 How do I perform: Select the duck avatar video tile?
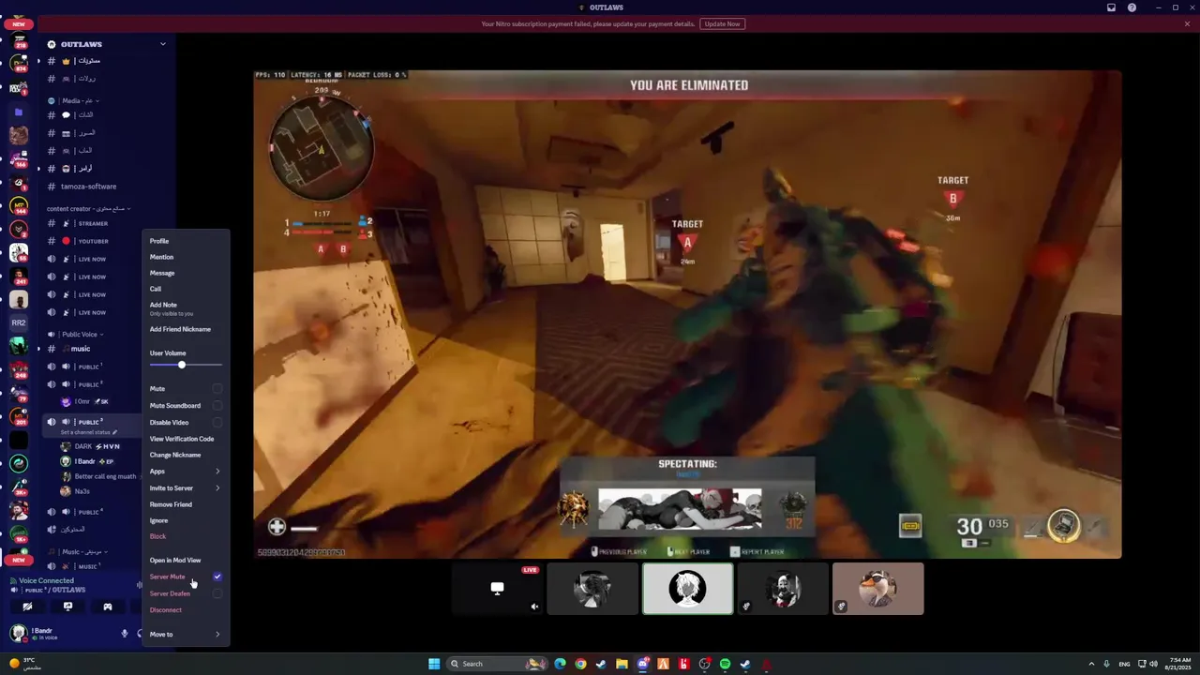(878, 589)
